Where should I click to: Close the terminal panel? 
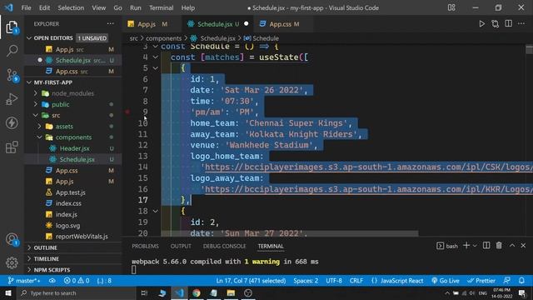click(x=523, y=246)
